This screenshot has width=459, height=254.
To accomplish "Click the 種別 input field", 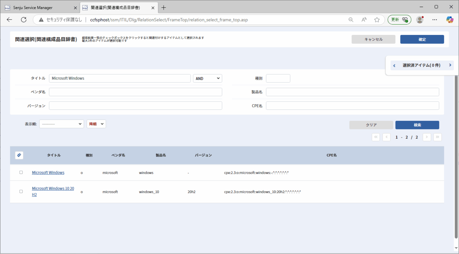I will (278, 79).
